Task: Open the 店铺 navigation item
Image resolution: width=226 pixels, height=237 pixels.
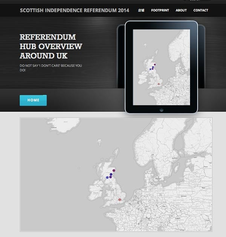Action: click(141, 10)
